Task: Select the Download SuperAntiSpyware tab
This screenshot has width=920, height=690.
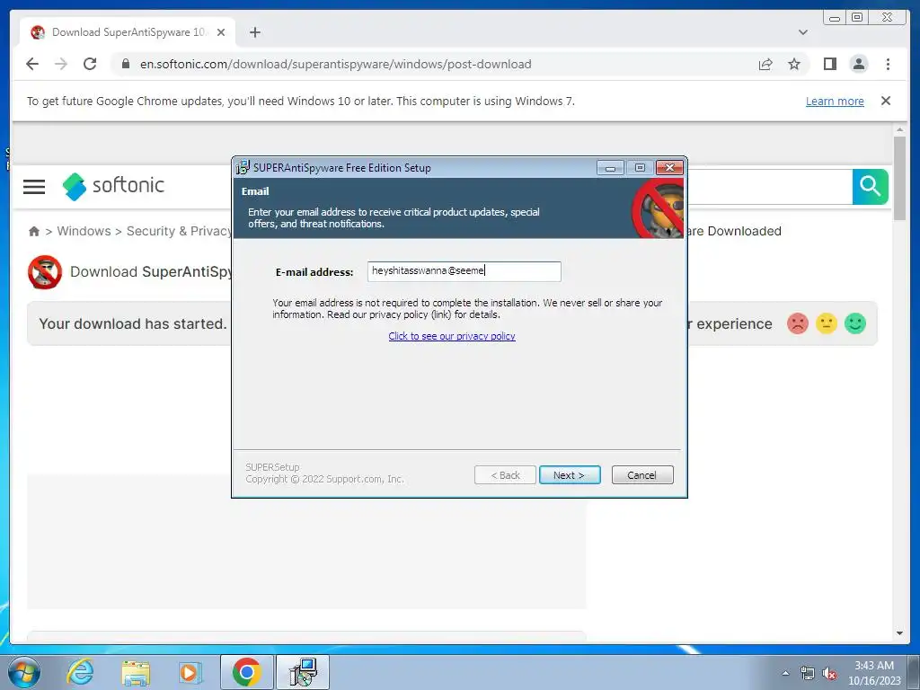Action: [x=128, y=32]
